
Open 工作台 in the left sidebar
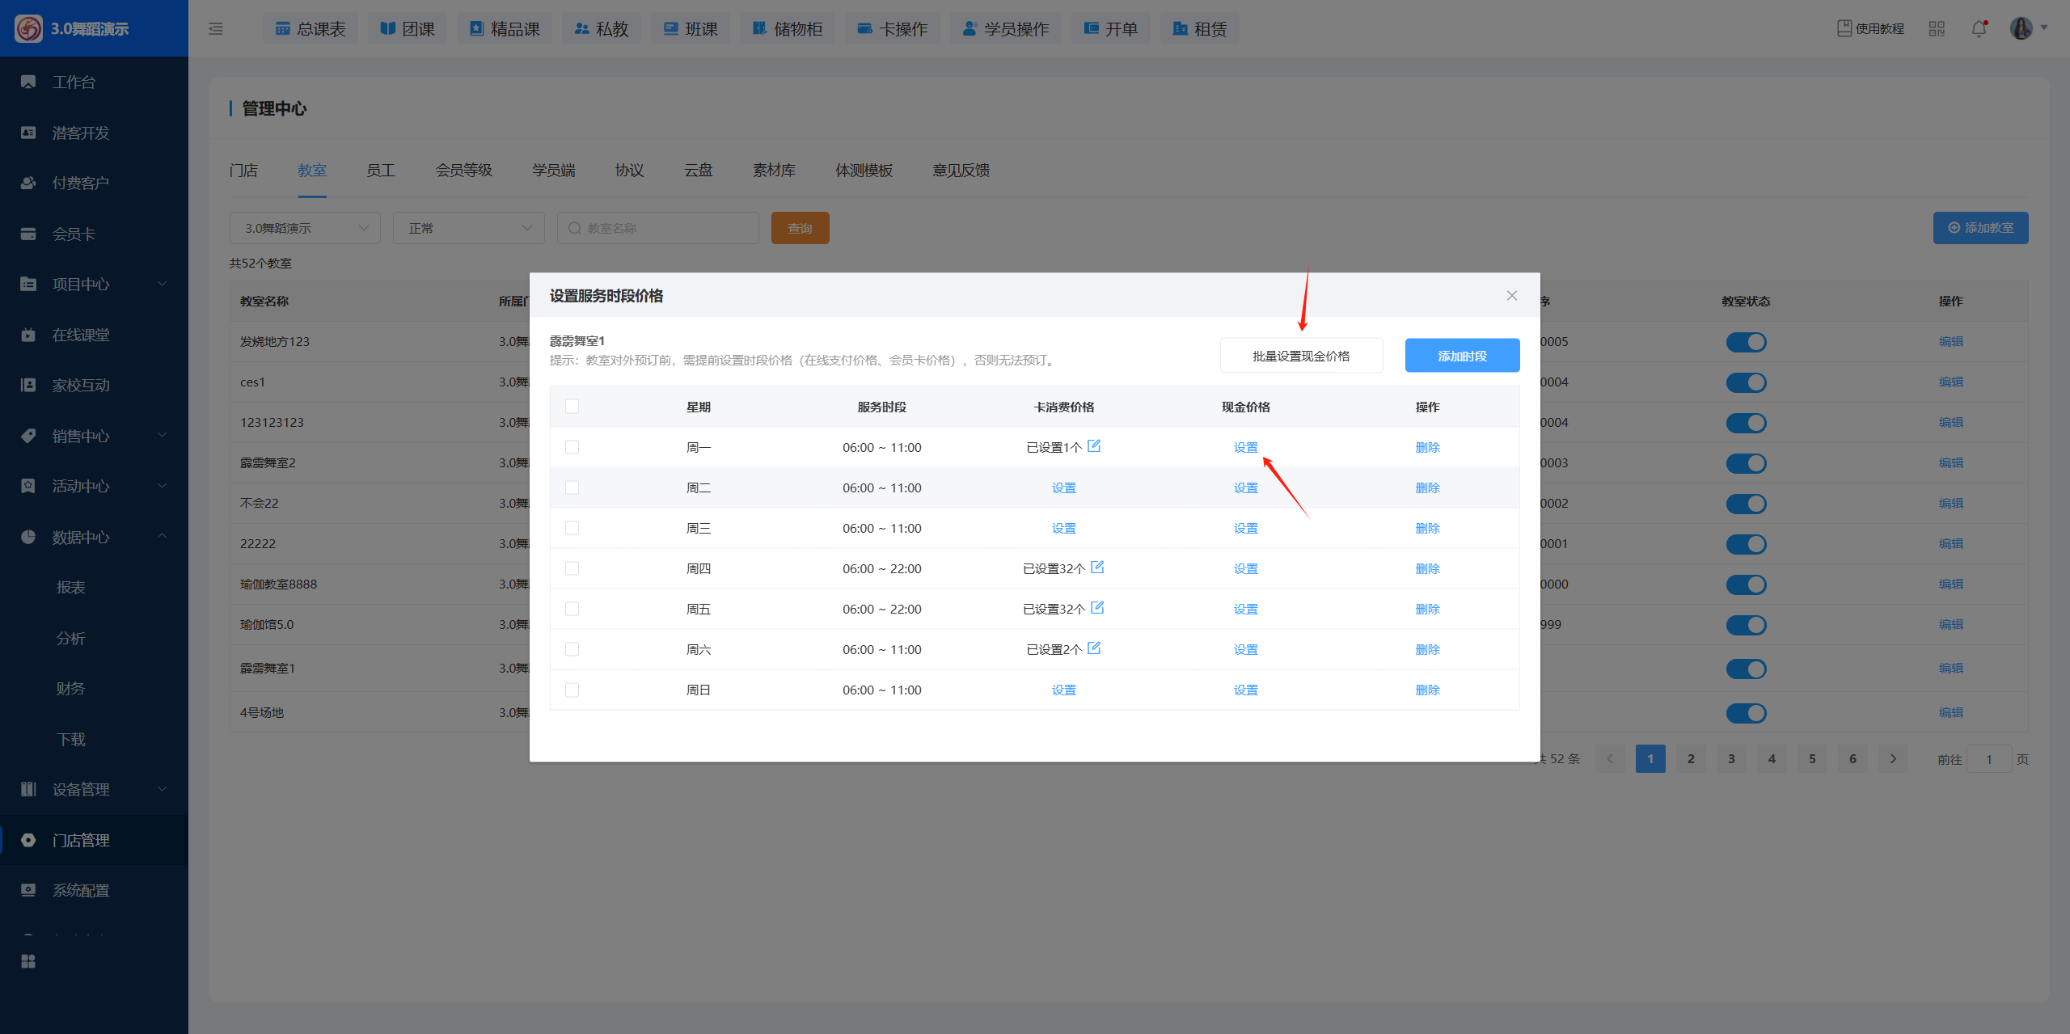point(74,82)
